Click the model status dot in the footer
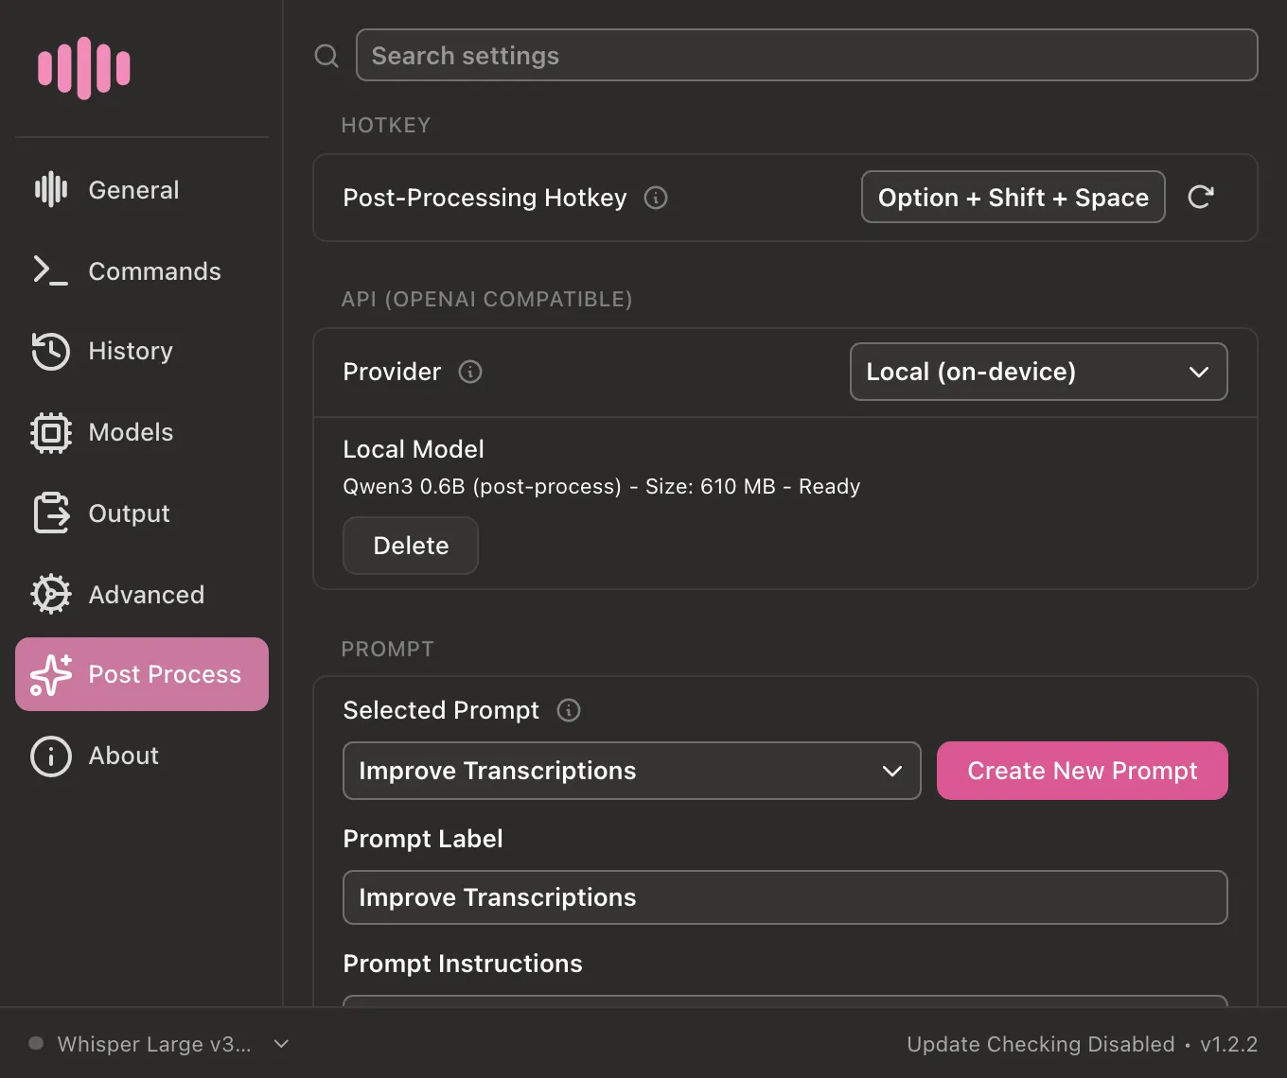This screenshot has width=1287, height=1078. [36, 1044]
